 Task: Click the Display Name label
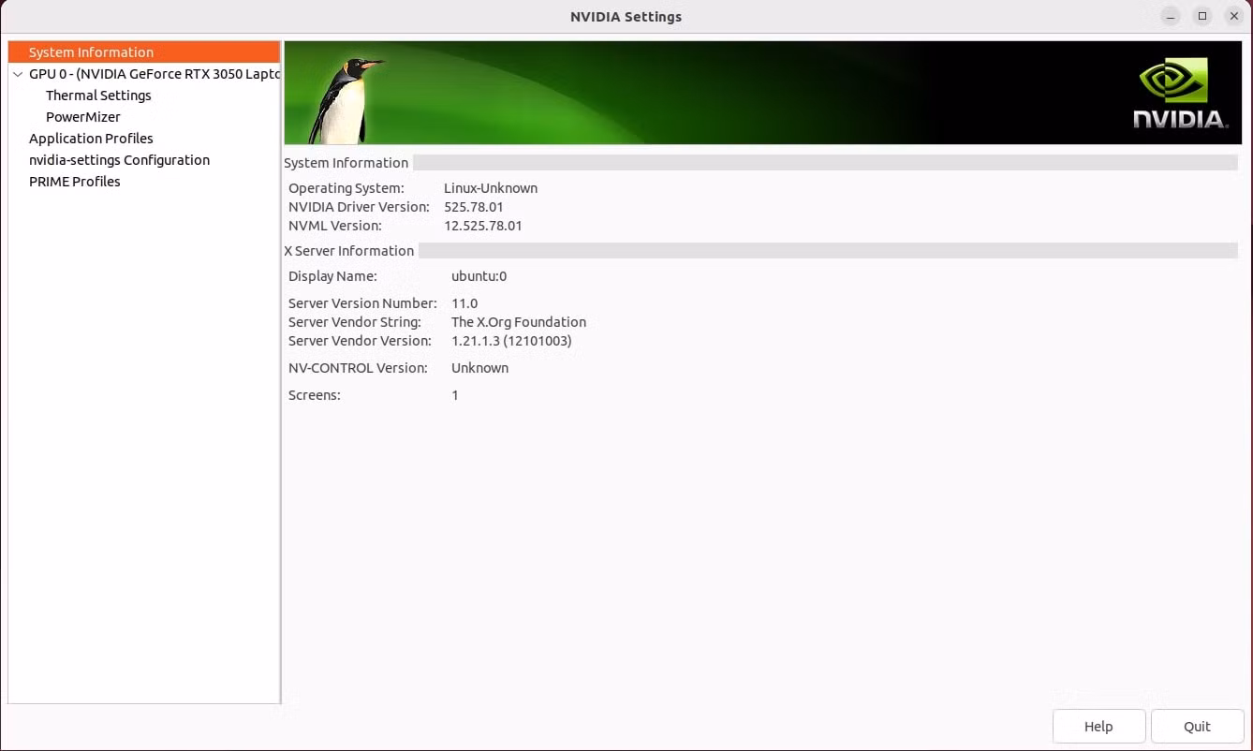point(332,276)
